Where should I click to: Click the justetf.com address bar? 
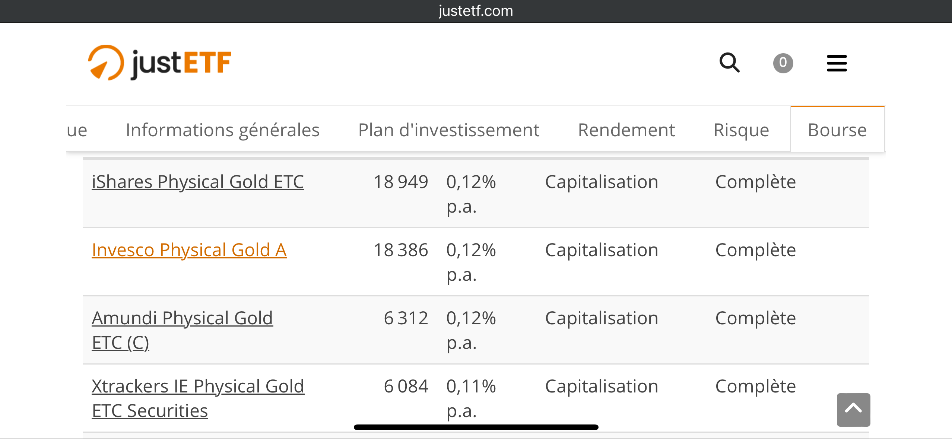[x=476, y=11]
